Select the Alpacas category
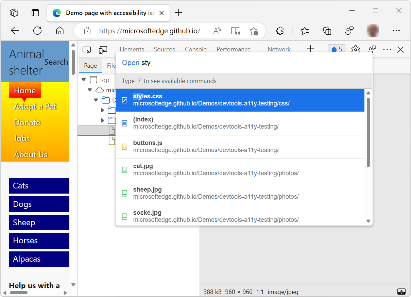Image resolution: width=411 pixels, height=297 pixels. pyautogui.click(x=39, y=259)
